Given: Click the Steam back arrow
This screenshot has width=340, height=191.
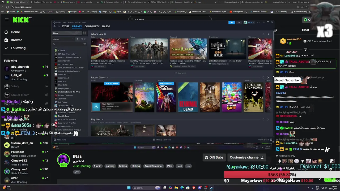Looking at the screenshot, I should coord(55,26).
